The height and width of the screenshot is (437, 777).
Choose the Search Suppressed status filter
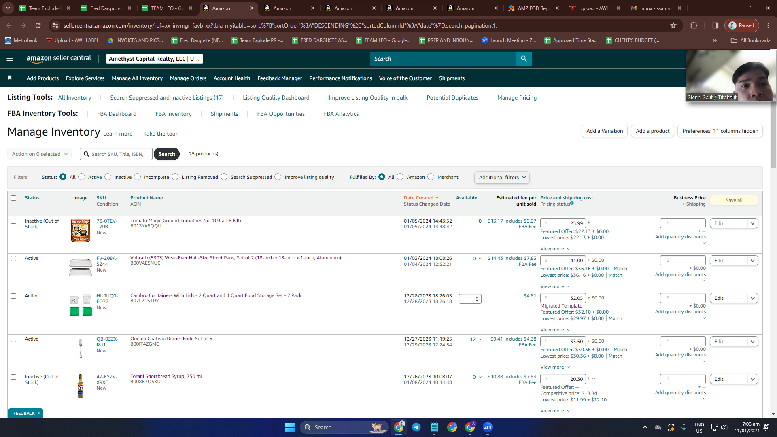point(224,177)
